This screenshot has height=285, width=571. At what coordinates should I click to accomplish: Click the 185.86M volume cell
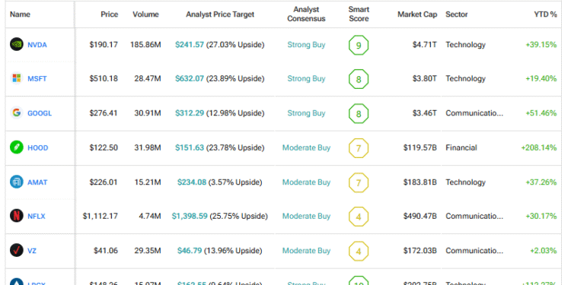(x=145, y=45)
